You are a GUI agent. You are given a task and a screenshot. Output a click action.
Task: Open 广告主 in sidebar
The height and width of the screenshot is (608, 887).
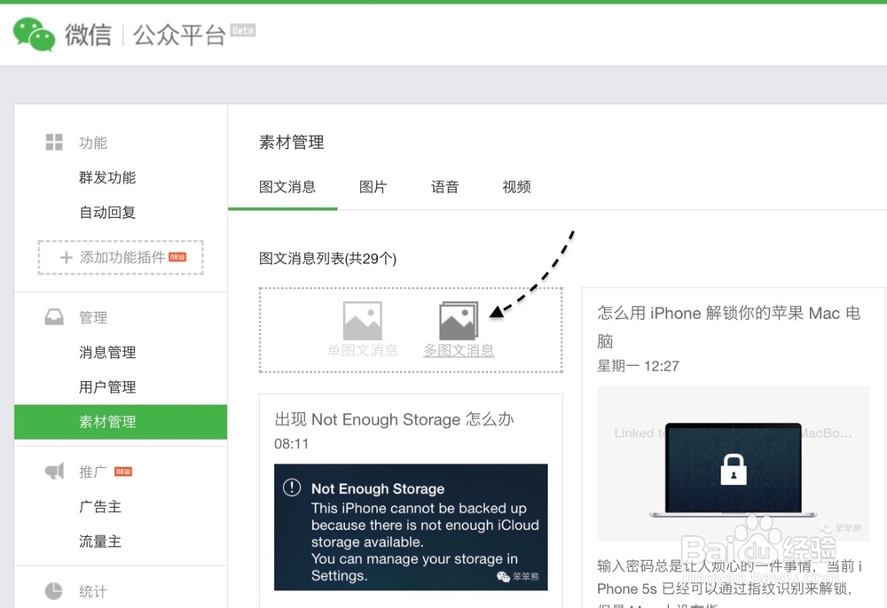pyautogui.click(x=100, y=507)
